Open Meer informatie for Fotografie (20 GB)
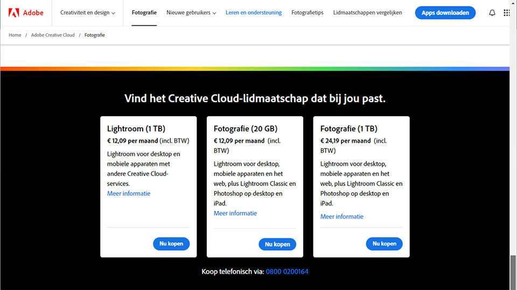Image resolution: width=517 pixels, height=290 pixels. [235, 213]
